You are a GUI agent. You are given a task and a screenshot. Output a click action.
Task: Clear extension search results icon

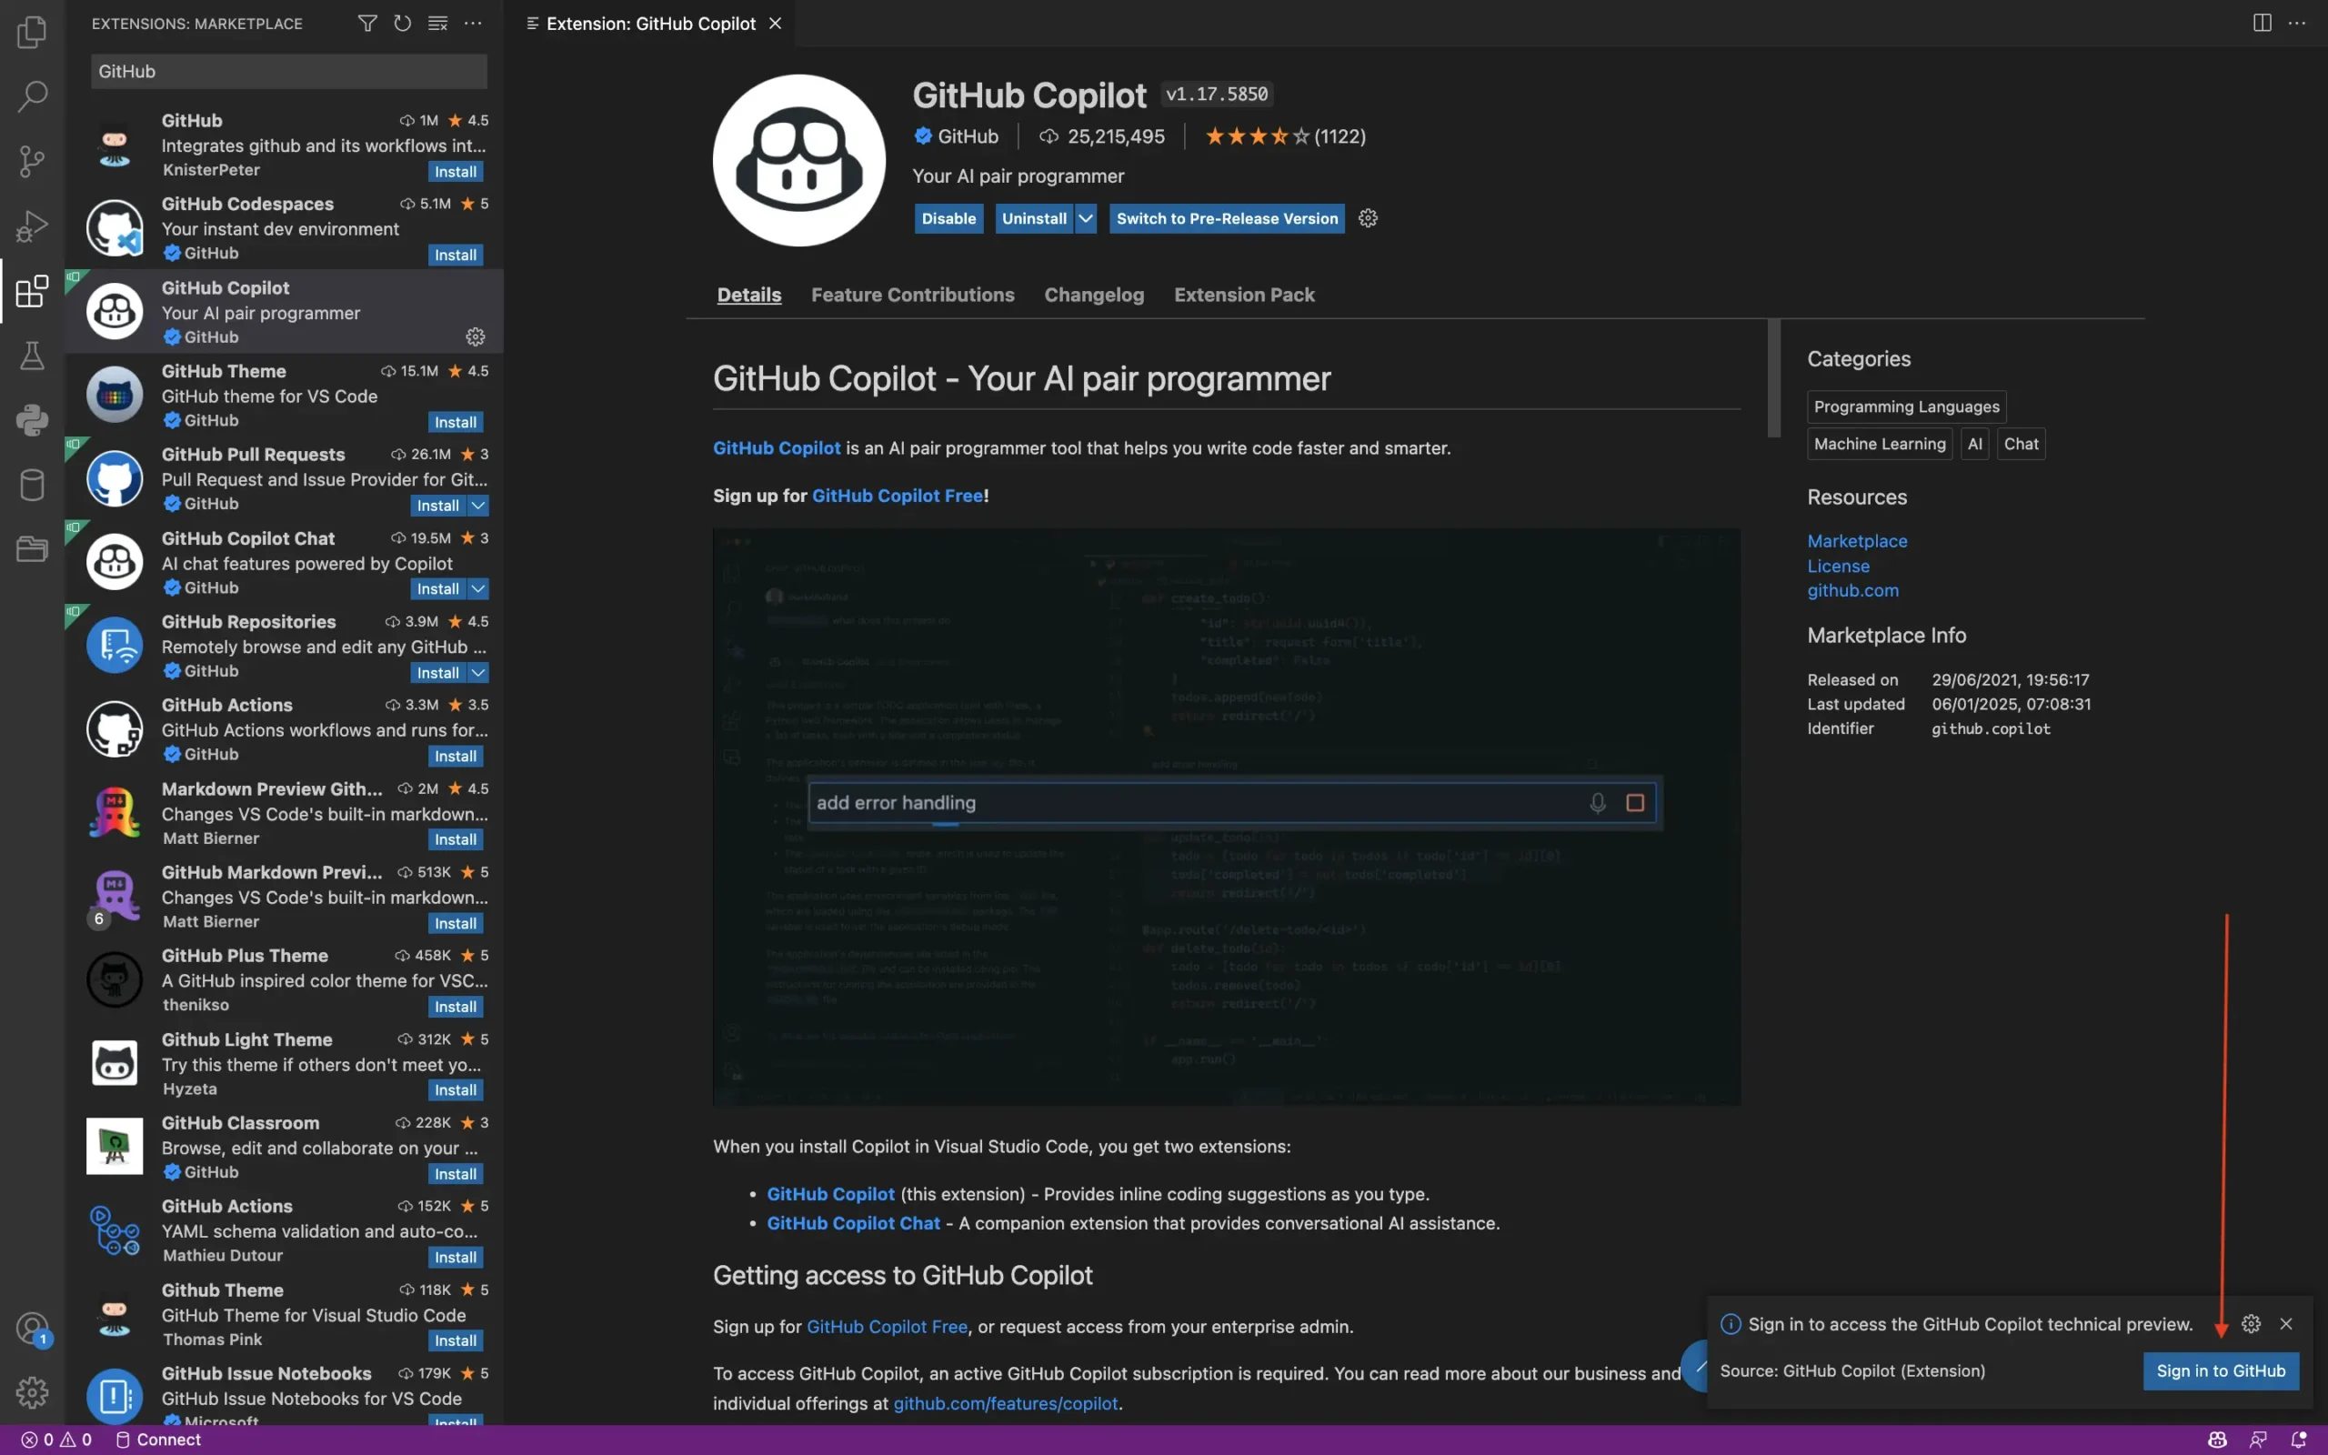437,22
